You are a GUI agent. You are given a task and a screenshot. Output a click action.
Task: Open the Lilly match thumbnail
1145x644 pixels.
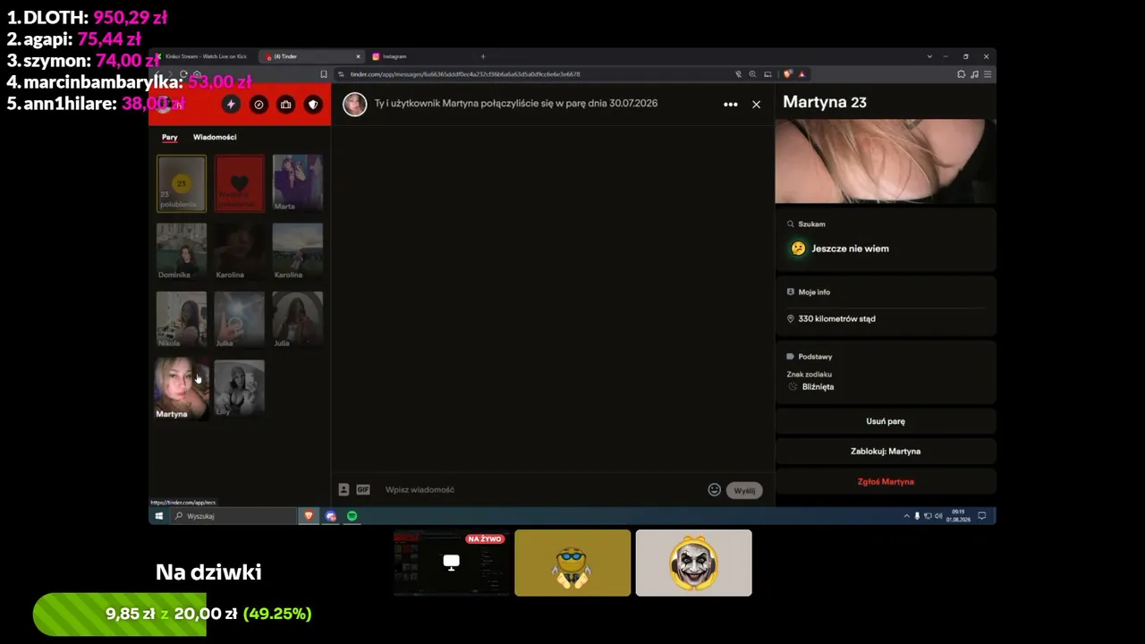click(240, 389)
